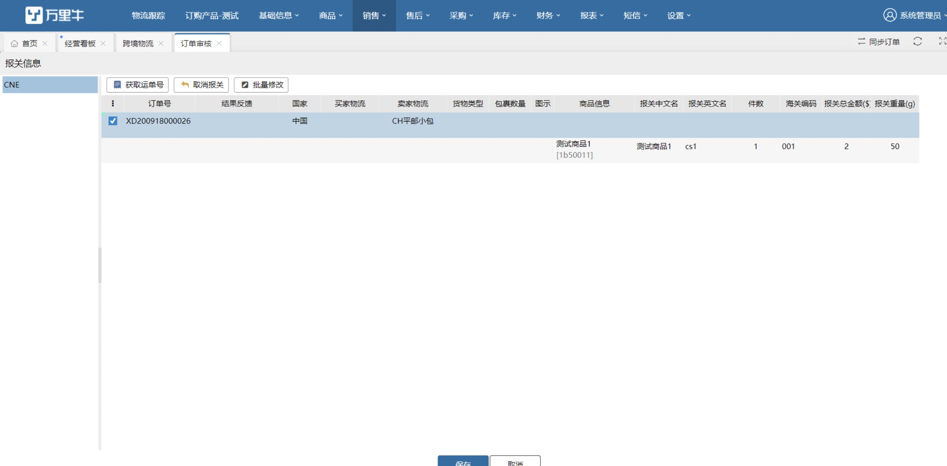
Task: Expand the 商品 dropdown menu
Action: point(331,16)
